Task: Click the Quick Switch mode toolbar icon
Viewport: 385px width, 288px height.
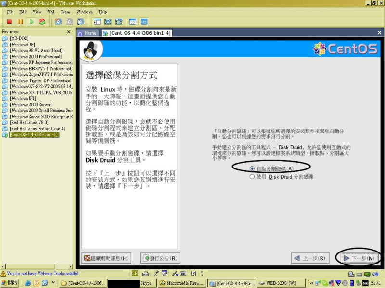Action: tap(119, 22)
